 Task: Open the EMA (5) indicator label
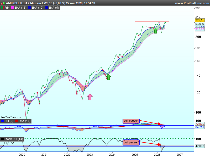pos(54,8)
